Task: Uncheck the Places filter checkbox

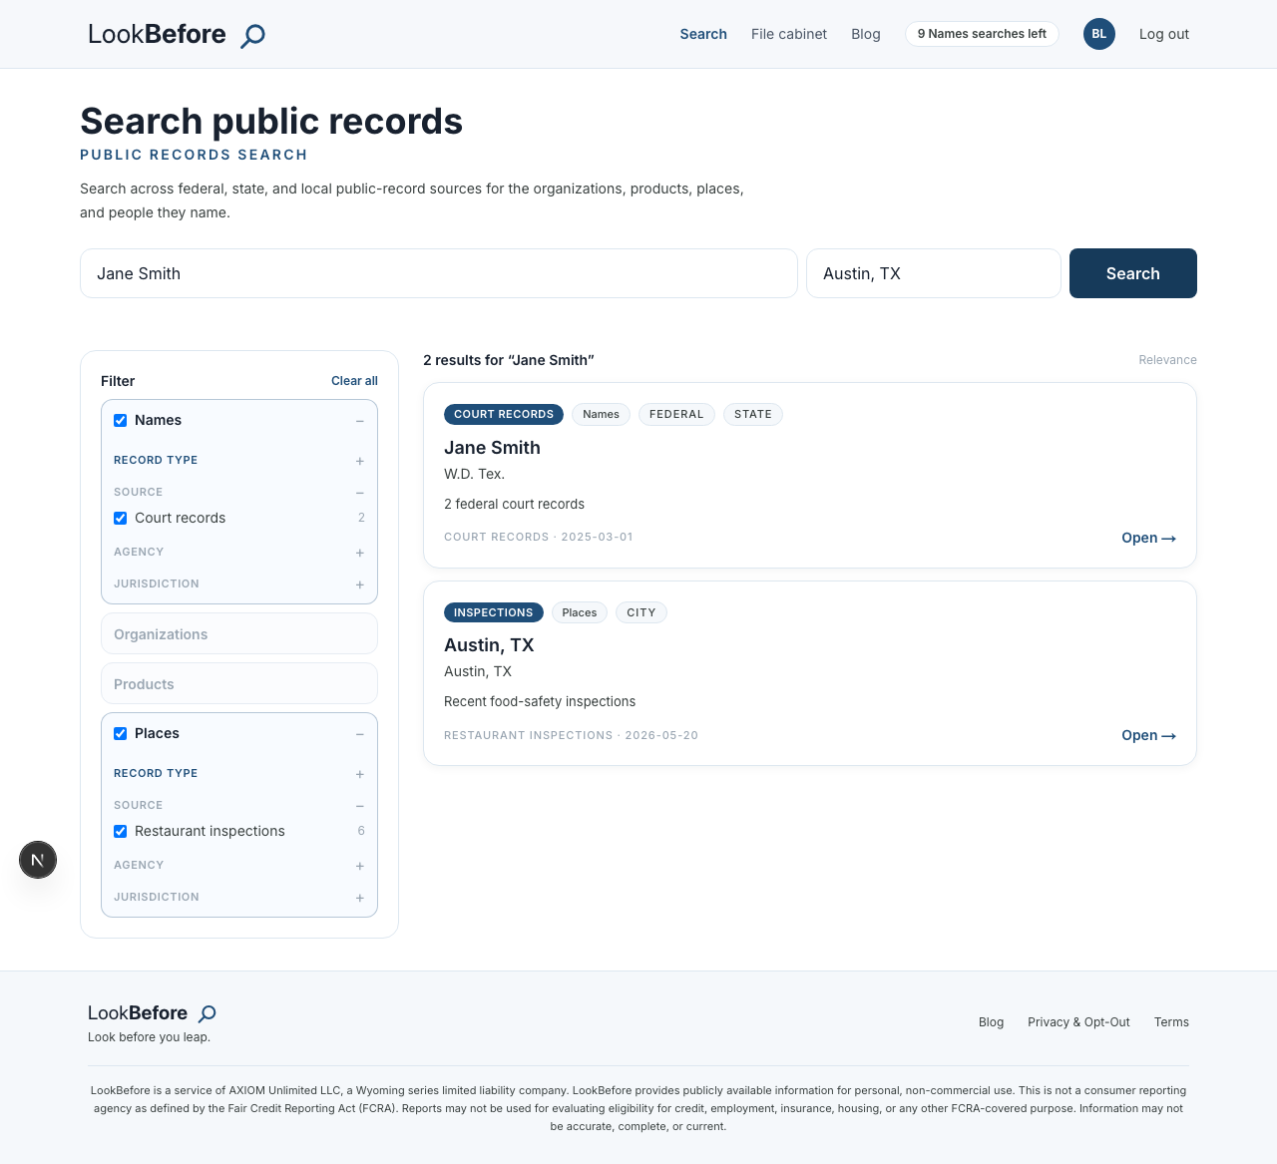Action: point(121,734)
